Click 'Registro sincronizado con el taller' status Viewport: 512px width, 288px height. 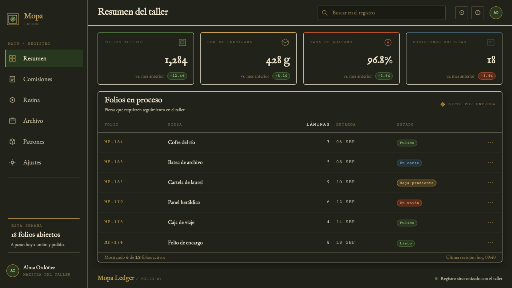tap(468, 278)
